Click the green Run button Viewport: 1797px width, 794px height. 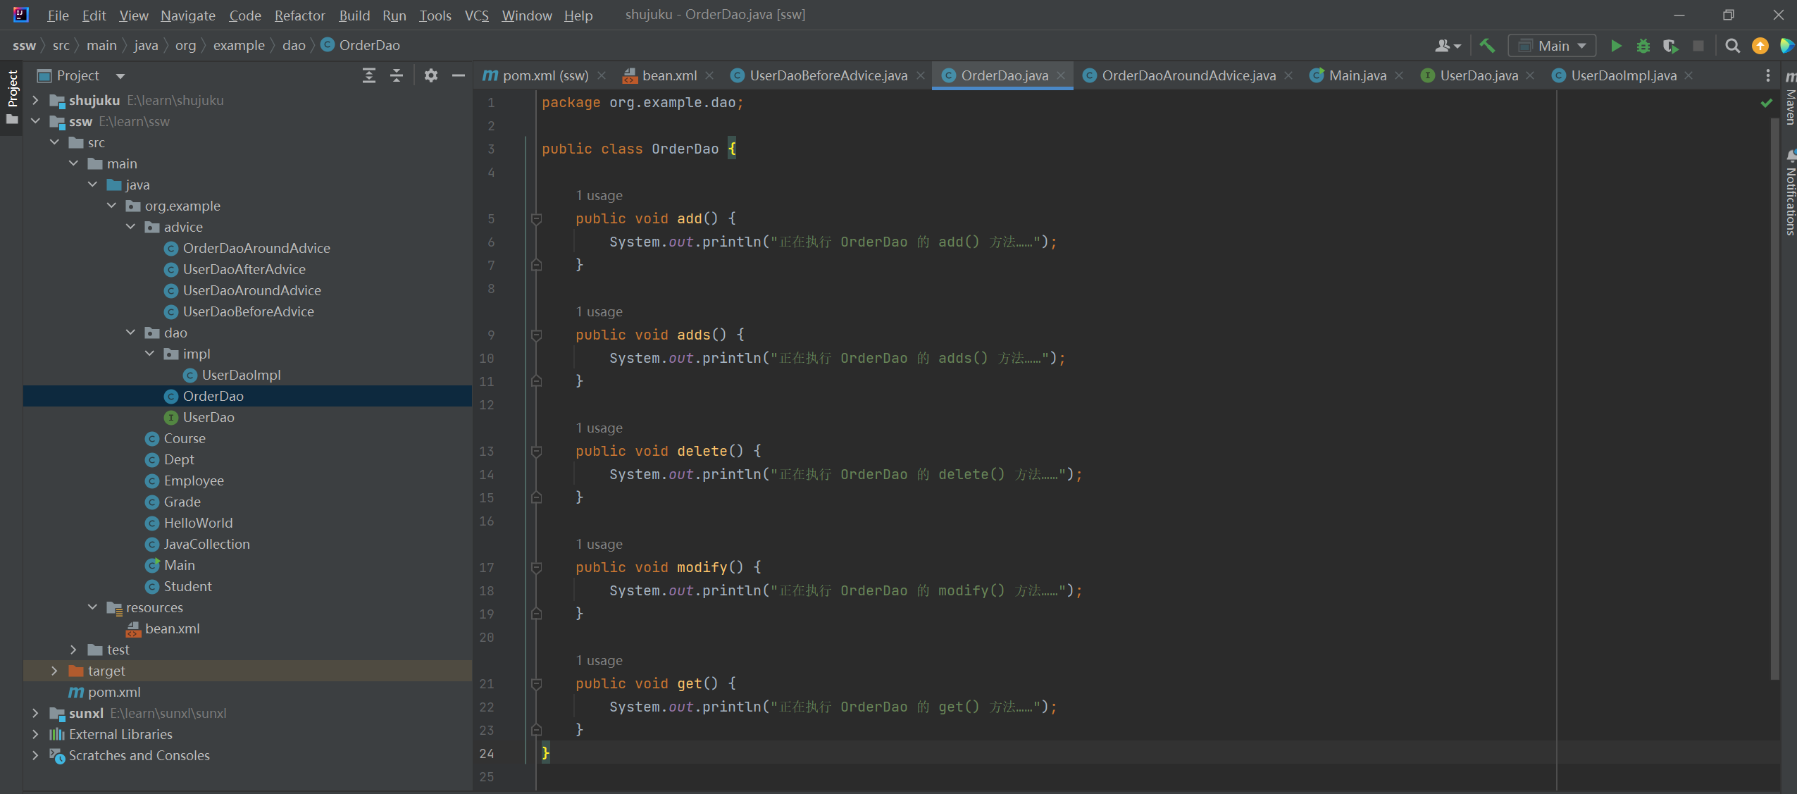pyautogui.click(x=1616, y=46)
